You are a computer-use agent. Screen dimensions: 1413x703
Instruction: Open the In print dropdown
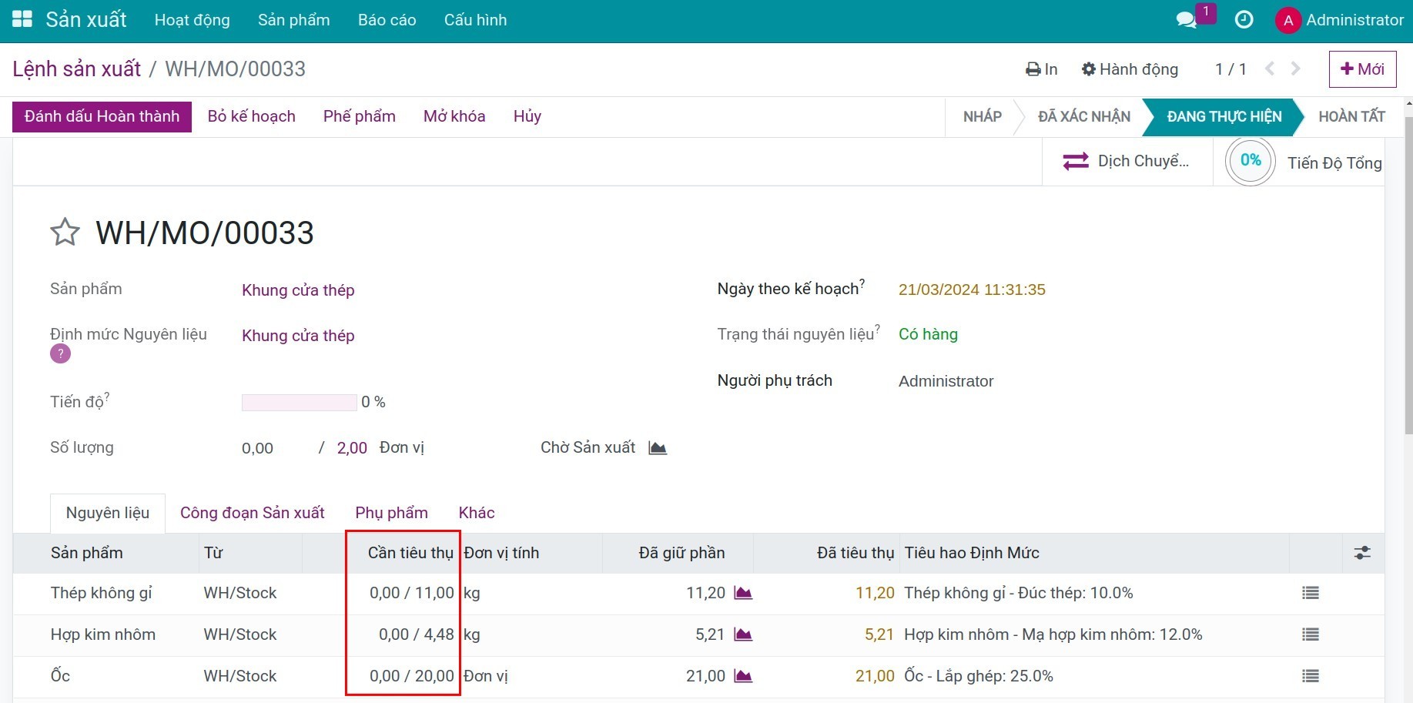click(x=1042, y=69)
